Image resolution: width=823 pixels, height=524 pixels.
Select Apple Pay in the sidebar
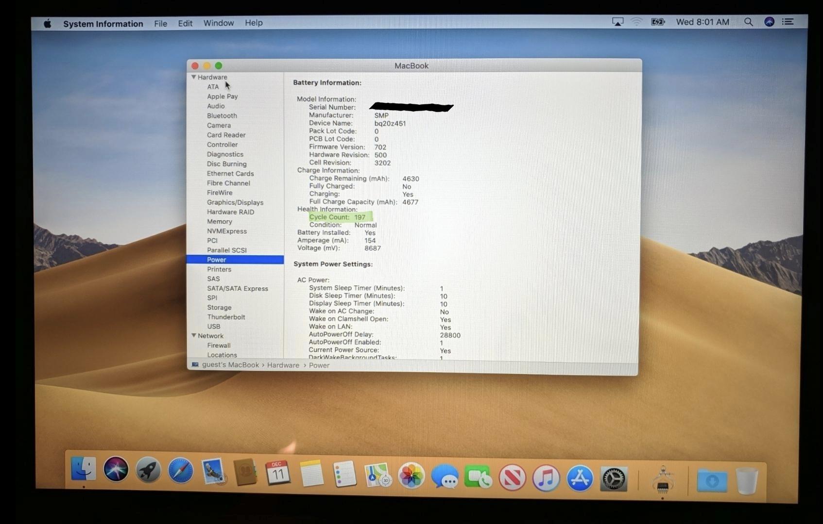coord(223,97)
